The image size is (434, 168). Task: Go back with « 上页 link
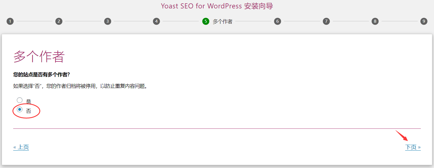point(21,147)
